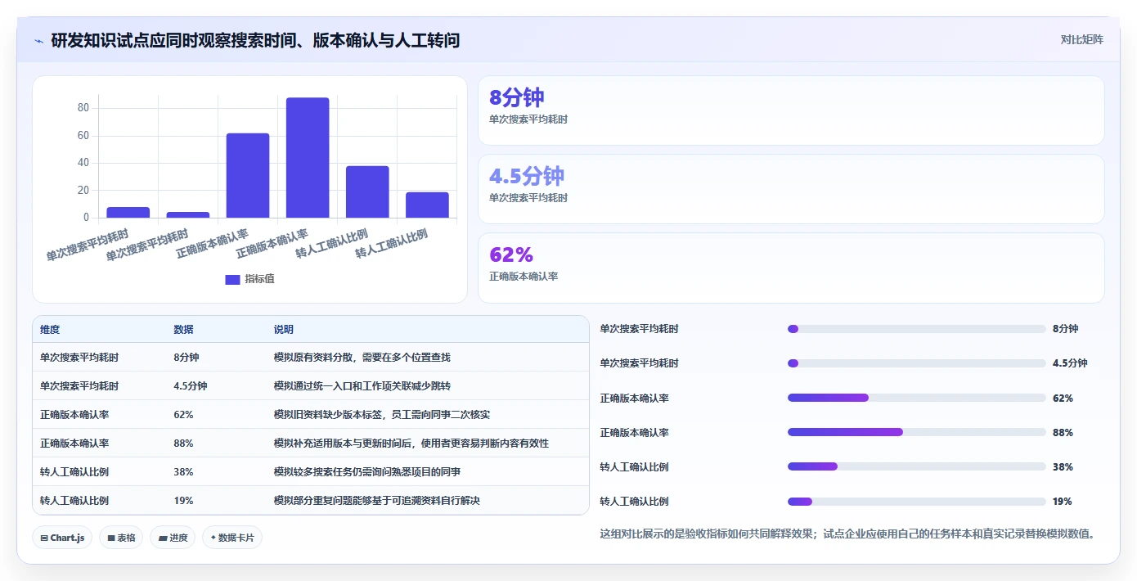This screenshot has width=1137, height=581.
Task: Click the description 模拟通过统一入口和工作项关联减少跳转
Action: point(362,386)
